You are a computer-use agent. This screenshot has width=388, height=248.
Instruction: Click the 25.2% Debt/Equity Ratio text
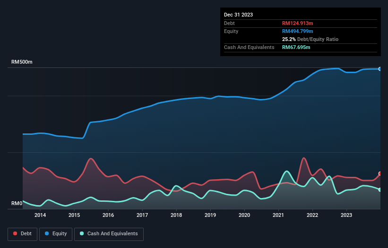pyautogui.click(x=310, y=39)
